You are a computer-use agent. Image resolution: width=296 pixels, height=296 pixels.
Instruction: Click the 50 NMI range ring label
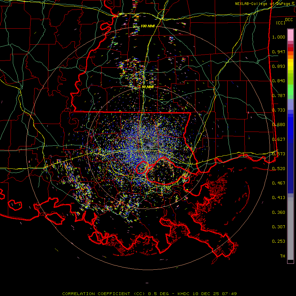tap(148, 87)
